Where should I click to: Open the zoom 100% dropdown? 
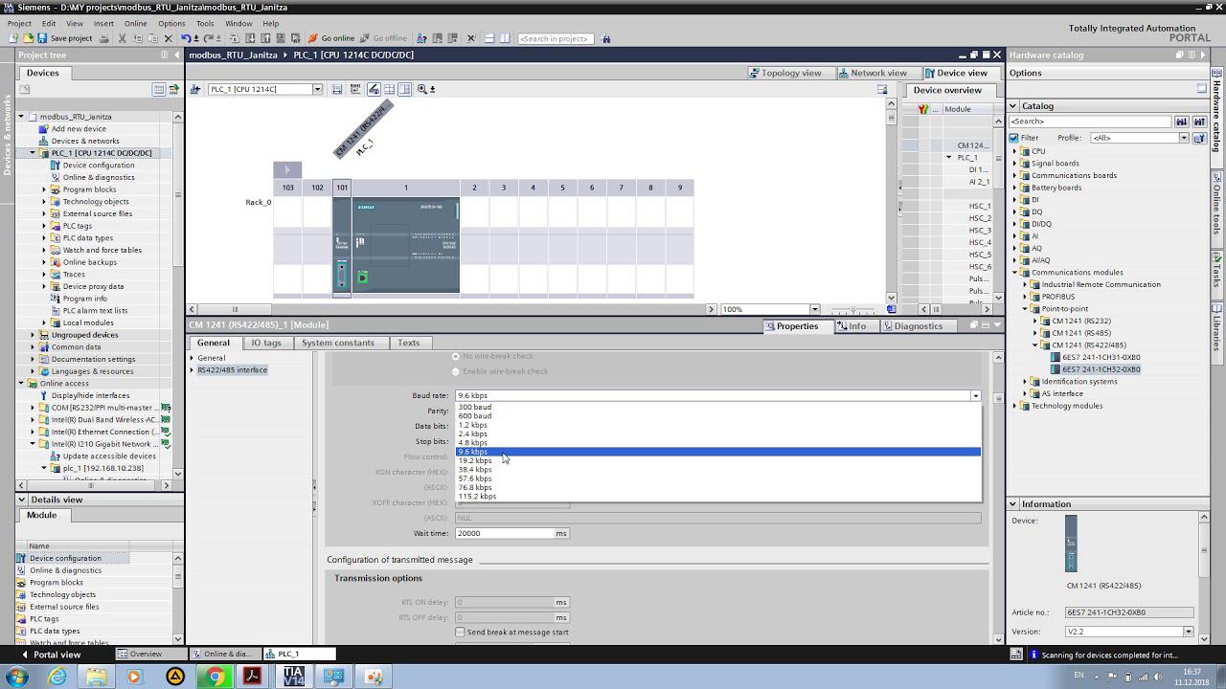tap(814, 309)
